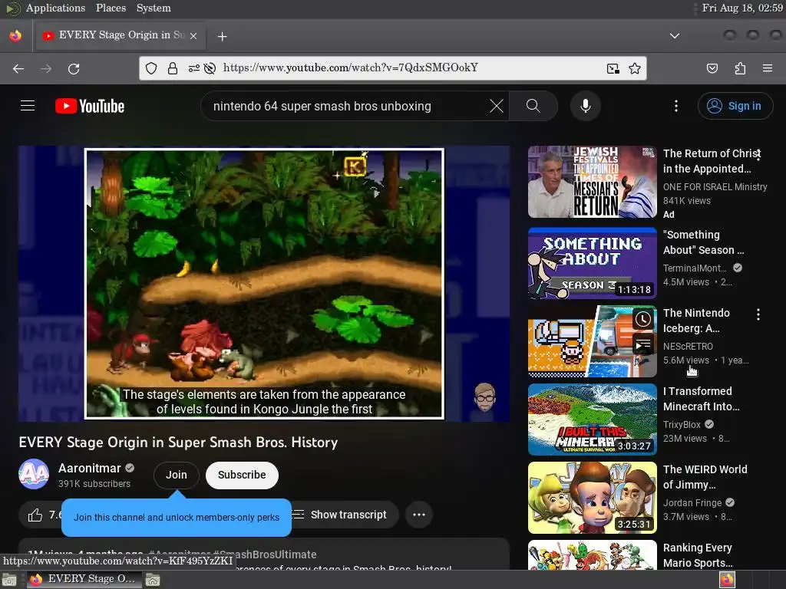Open the Applications menu
Image resolution: width=786 pixels, height=589 pixels.
click(x=55, y=8)
